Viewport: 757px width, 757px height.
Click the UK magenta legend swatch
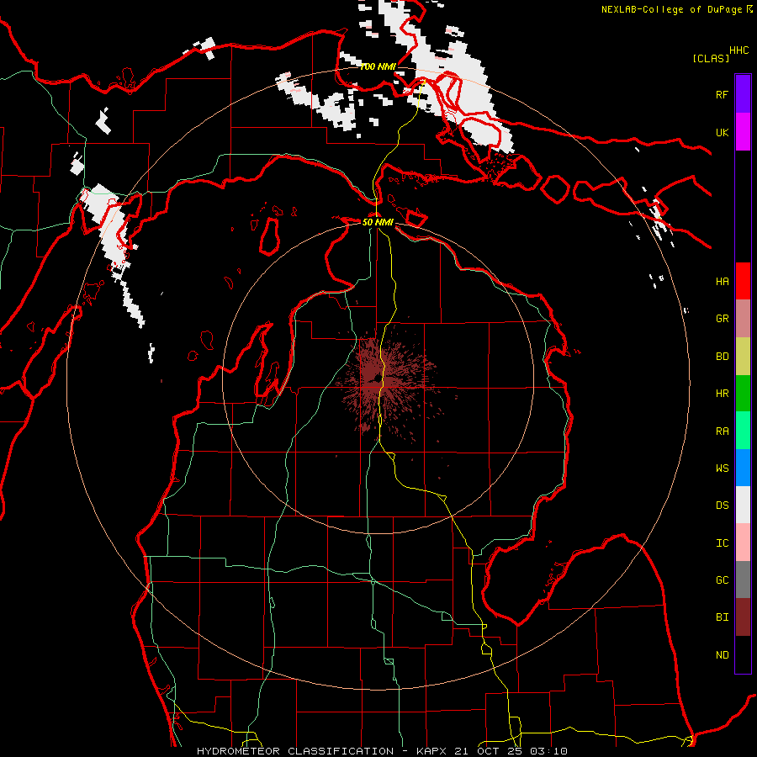click(743, 132)
